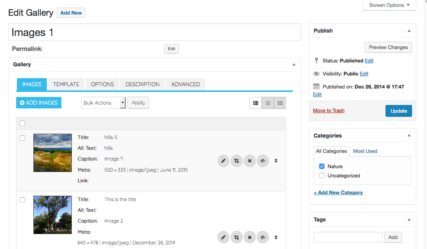This screenshot has width=427, height=249.
Task: Expand the Screen Options panel
Action: point(389,5)
